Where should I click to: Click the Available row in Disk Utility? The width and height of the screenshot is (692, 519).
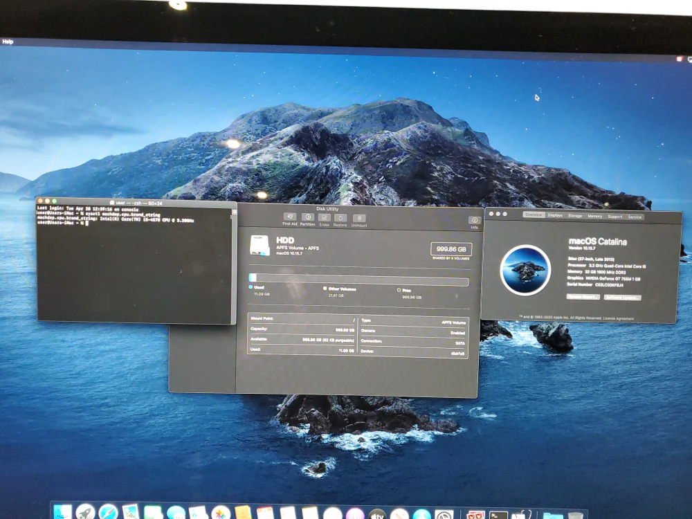[302, 339]
